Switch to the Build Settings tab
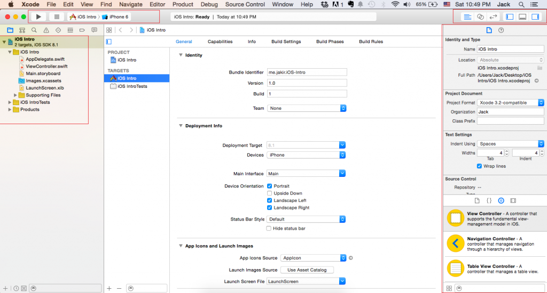Image resolution: width=547 pixels, height=293 pixels. point(286,42)
